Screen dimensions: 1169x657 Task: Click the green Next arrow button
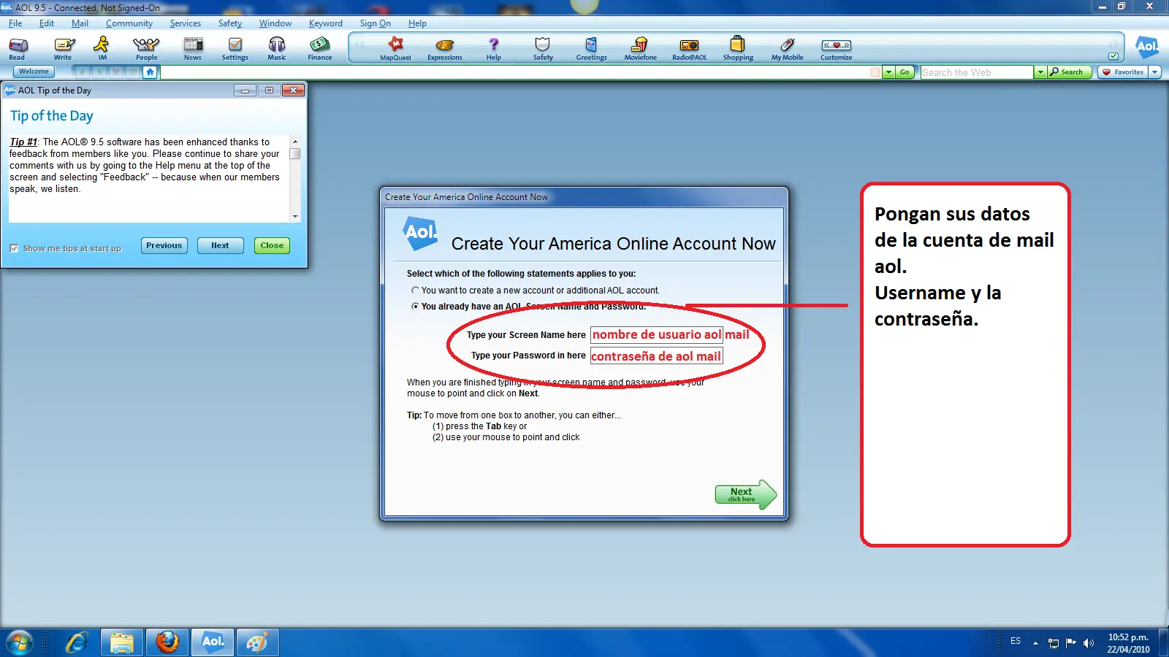pos(745,495)
